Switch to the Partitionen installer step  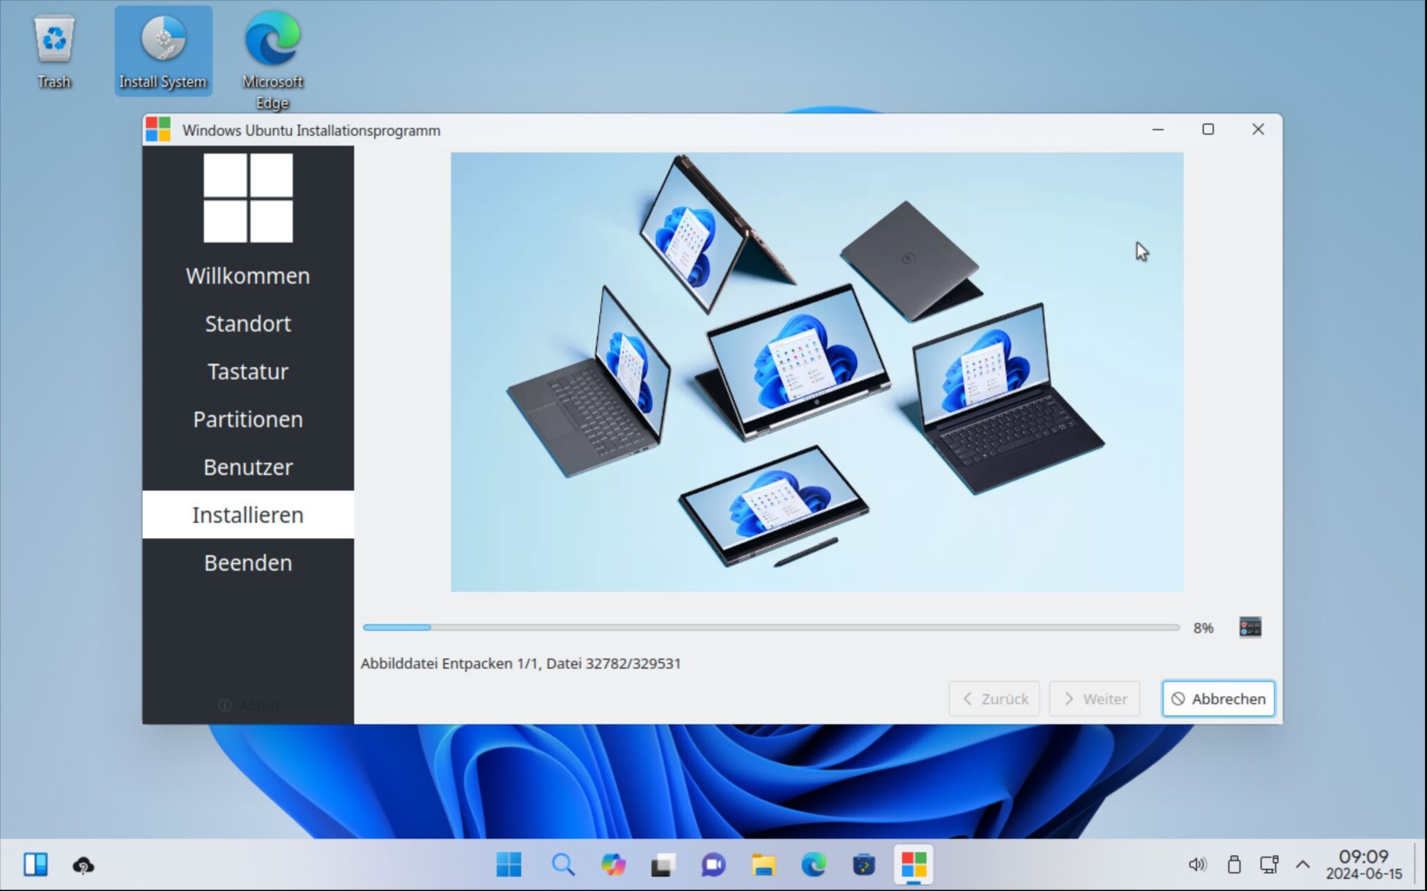pos(247,419)
